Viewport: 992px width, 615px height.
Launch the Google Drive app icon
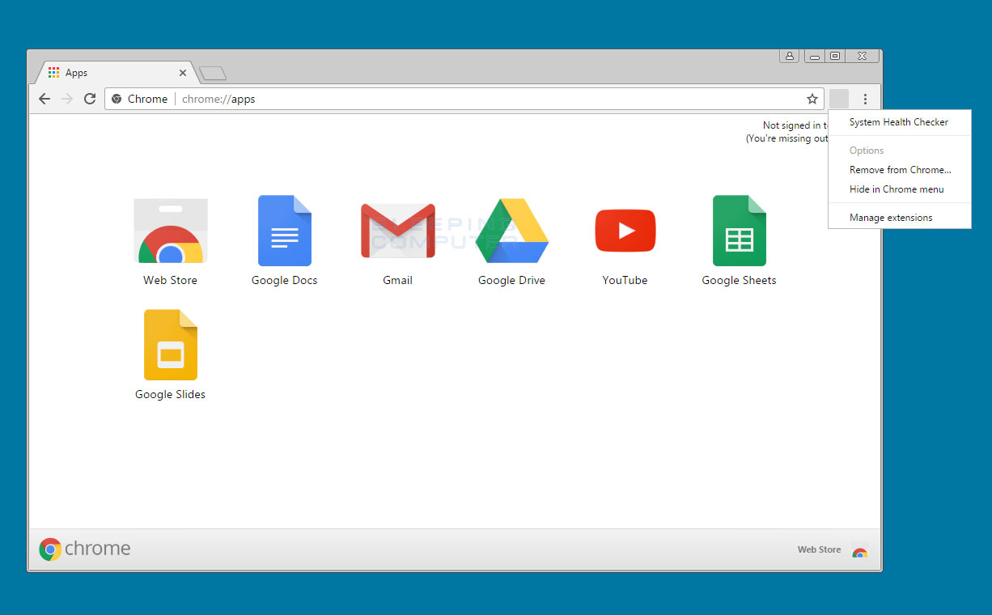pyautogui.click(x=511, y=231)
